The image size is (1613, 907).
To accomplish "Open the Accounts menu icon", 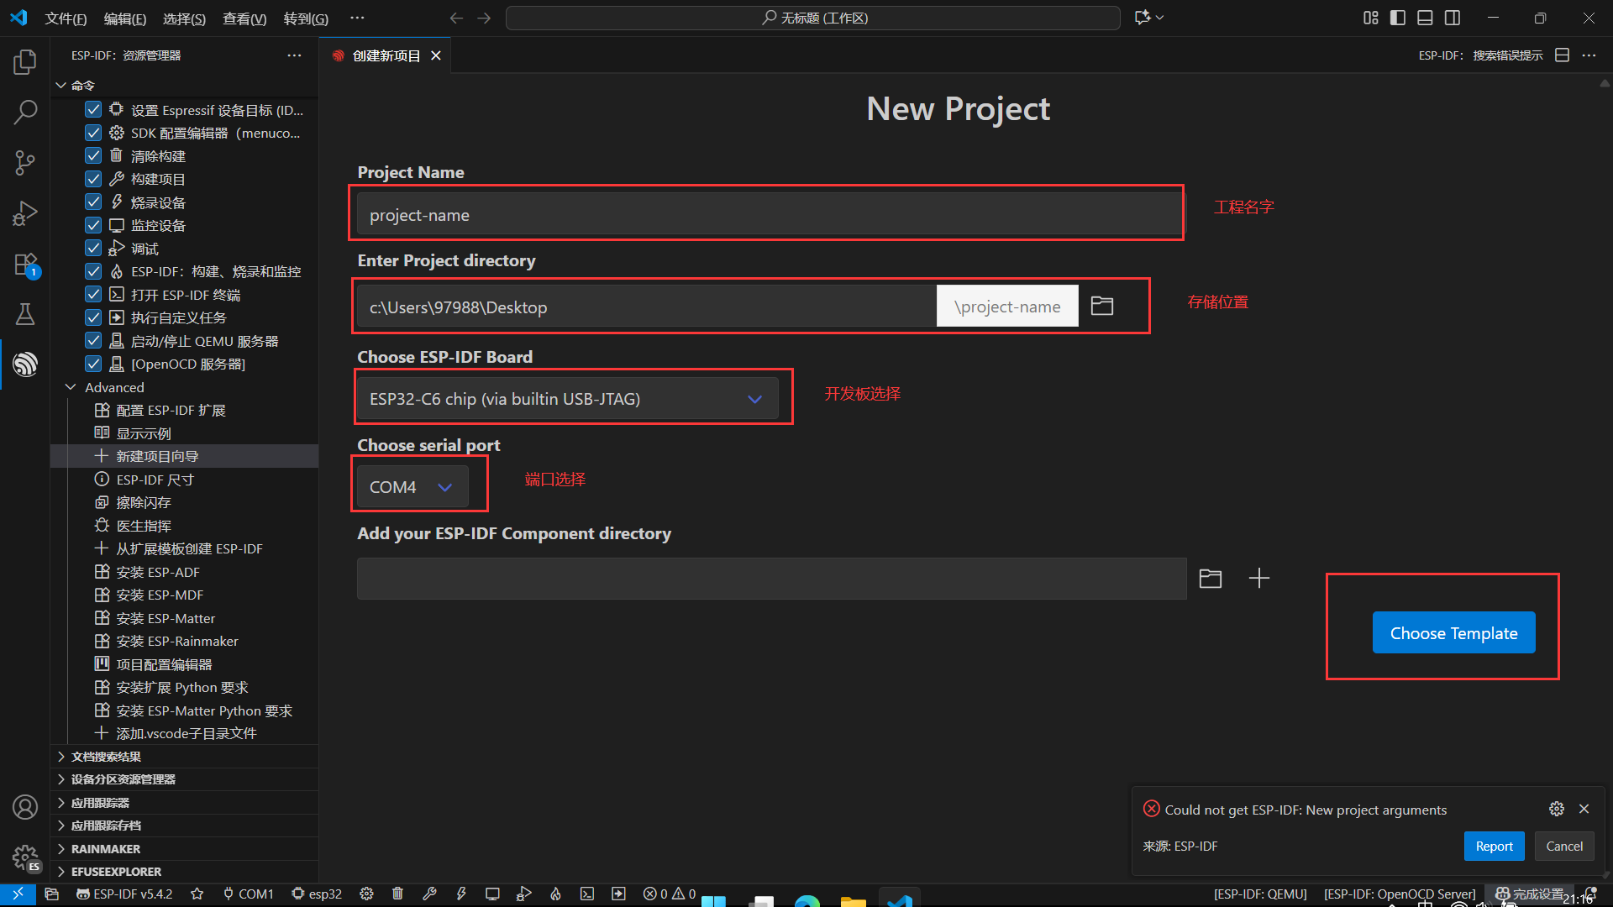I will [25, 807].
